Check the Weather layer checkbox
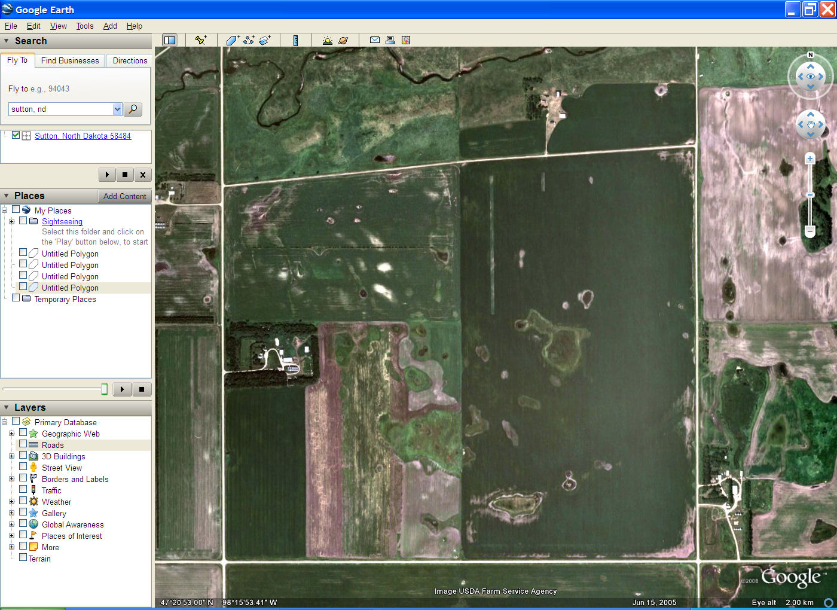The width and height of the screenshot is (837, 610). pyautogui.click(x=23, y=501)
